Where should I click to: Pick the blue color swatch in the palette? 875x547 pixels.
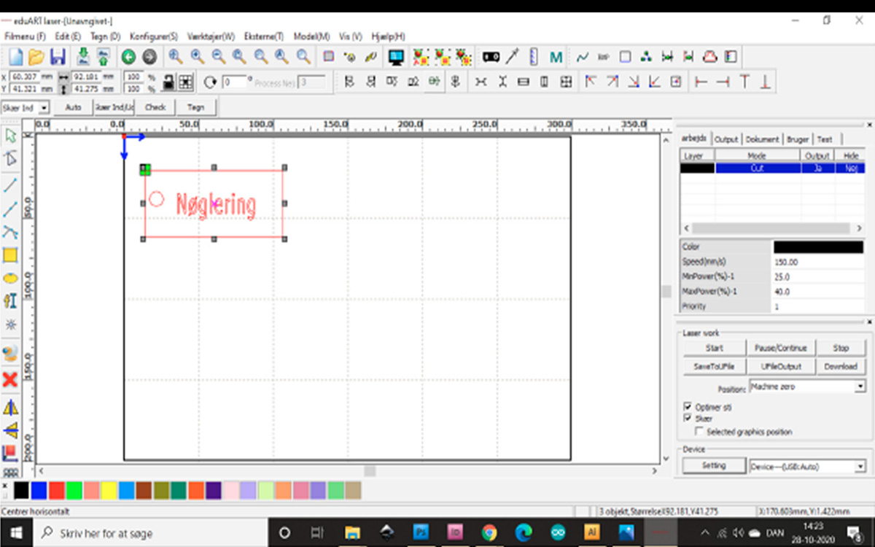tap(39, 490)
